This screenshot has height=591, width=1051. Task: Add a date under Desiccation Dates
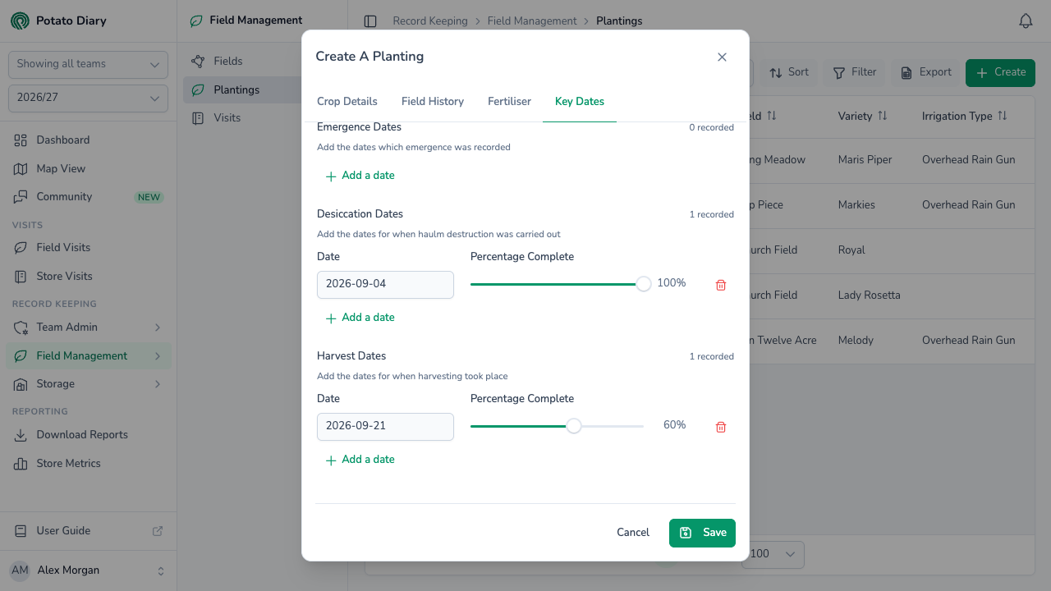point(360,318)
